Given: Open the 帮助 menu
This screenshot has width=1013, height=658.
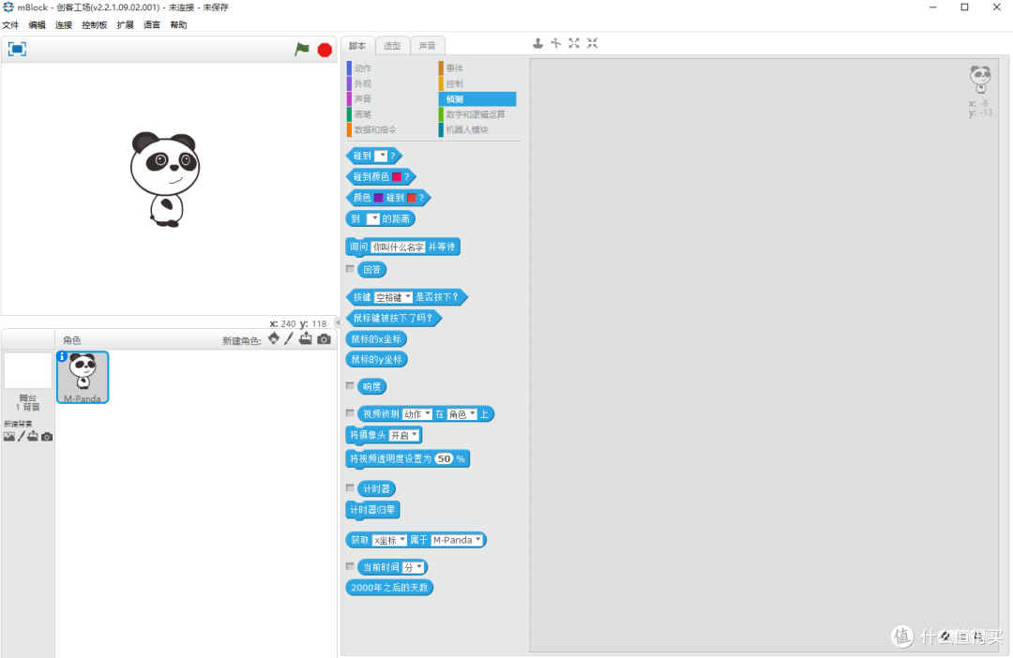Looking at the screenshot, I should [178, 25].
